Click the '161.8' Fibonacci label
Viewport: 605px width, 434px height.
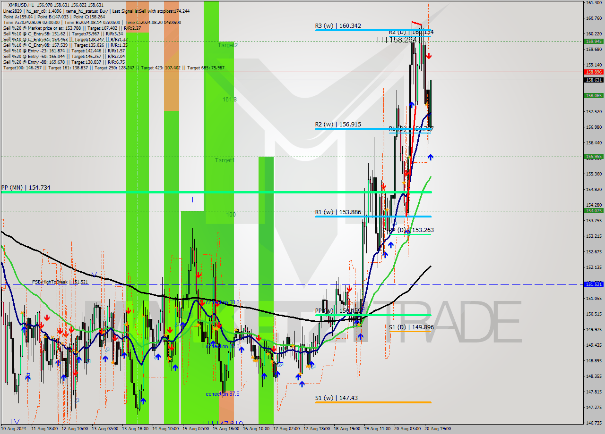click(230, 100)
